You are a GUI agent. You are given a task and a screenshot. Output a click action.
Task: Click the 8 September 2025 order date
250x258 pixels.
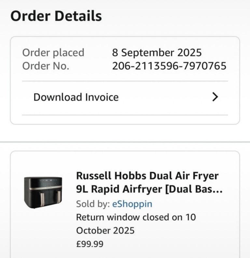click(x=157, y=53)
